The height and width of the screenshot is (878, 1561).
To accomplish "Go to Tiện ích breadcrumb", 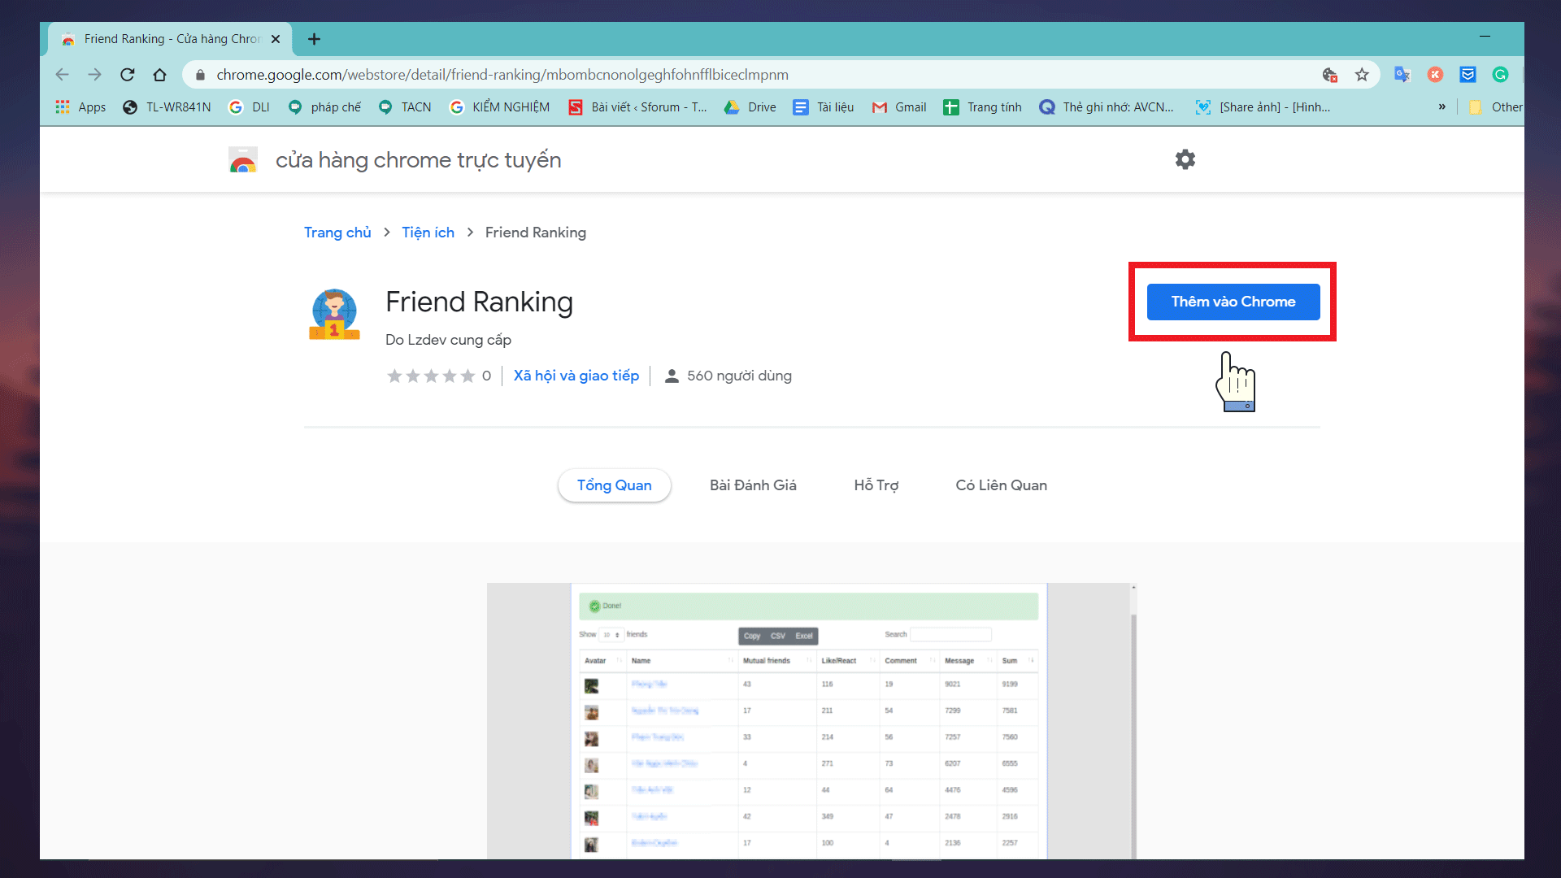I will tap(428, 233).
